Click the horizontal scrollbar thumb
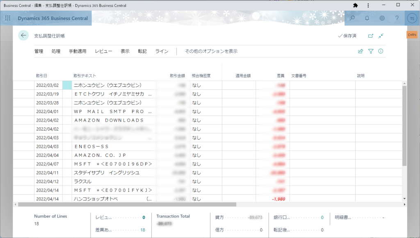420x238 pixels. tap(127, 204)
